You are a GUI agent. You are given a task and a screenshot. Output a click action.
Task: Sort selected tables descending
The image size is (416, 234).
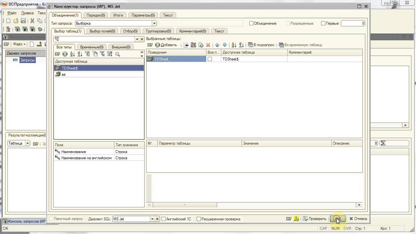(x=241, y=45)
